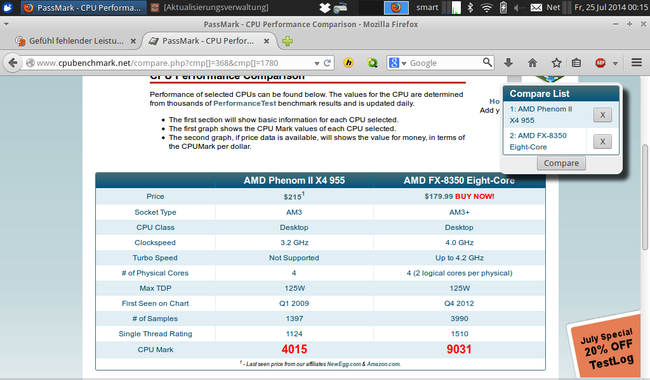The image size is (650, 380).
Task: Click the 'Not Supported' turbo cell
Action: click(x=294, y=258)
